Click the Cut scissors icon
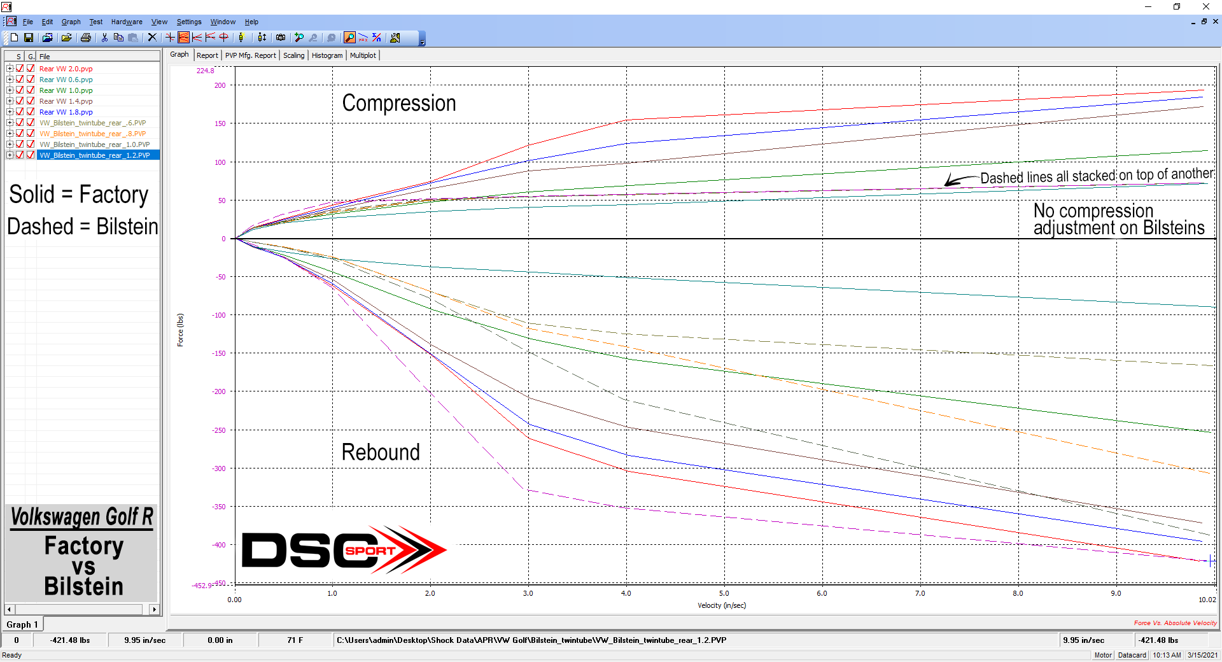Viewport: 1222px width, 662px height. click(x=104, y=38)
